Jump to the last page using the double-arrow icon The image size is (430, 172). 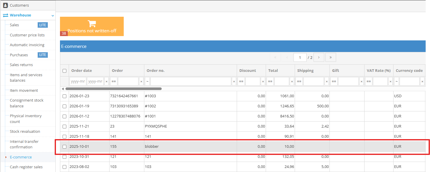coord(331,57)
